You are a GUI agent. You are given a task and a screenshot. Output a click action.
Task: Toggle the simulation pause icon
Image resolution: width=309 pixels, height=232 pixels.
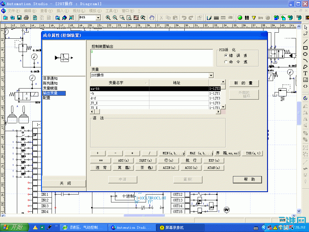pyautogui.click(x=247, y=18)
